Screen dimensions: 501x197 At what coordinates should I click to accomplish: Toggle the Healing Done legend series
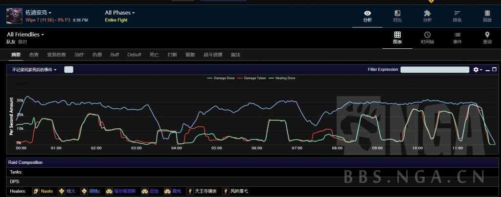282,78
